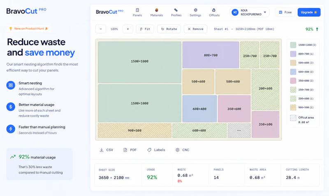Switch to the Materials tab

[x=157, y=13]
